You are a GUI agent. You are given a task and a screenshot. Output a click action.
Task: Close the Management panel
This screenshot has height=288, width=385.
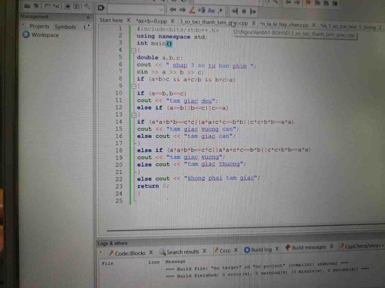click(88, 17)
